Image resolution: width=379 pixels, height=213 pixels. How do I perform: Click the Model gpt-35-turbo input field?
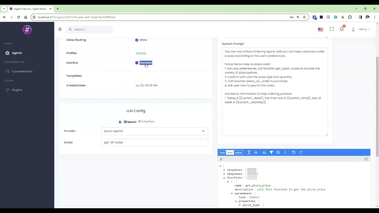[x=155, y=142]
